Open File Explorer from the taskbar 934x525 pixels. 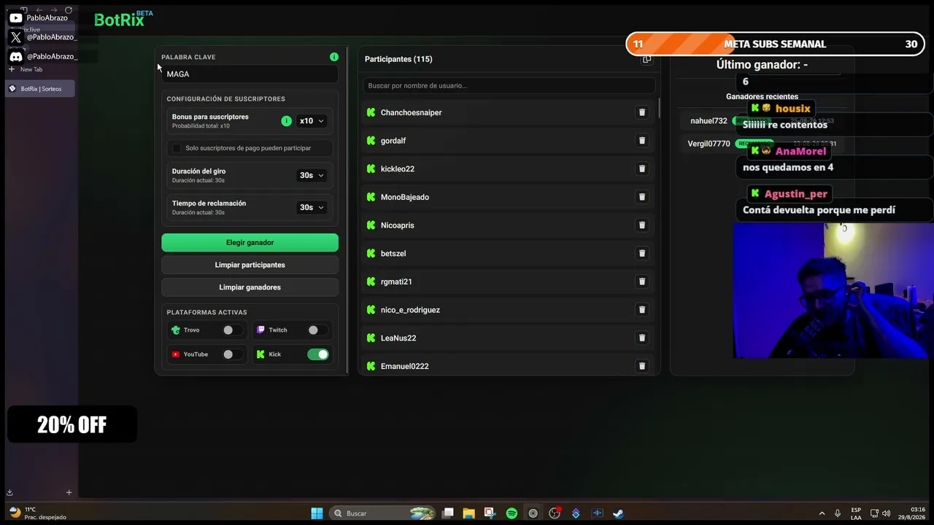click(468, 513)
